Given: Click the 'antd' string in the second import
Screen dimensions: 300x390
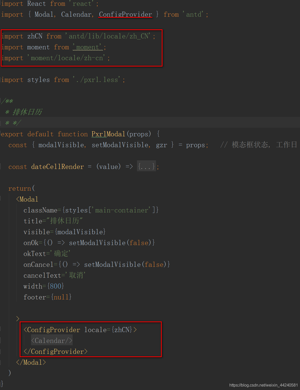Looking at the screenshot, I should pyautogui.click(x=194, y=14).
